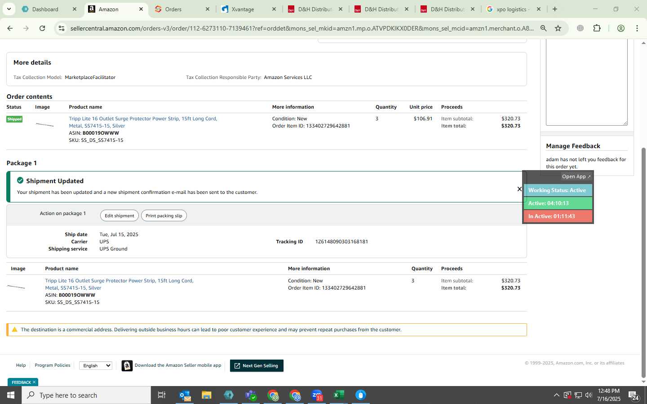Open the browser zoom magnifier icon

click(544, 28)
